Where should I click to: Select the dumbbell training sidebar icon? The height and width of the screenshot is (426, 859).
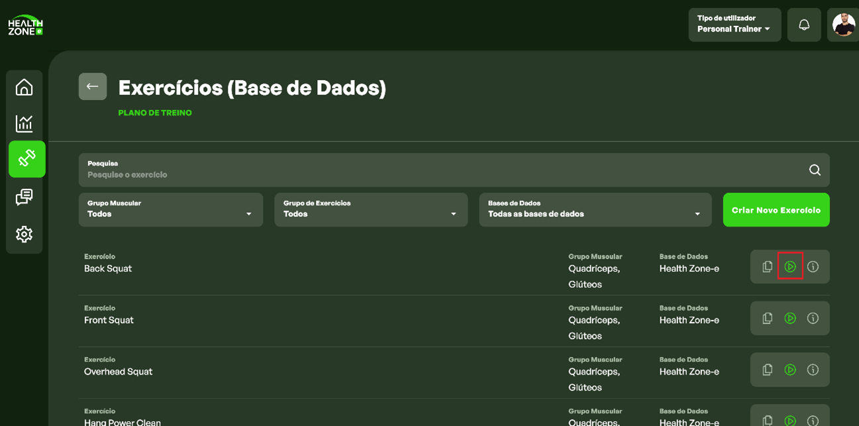click(27, 159)
